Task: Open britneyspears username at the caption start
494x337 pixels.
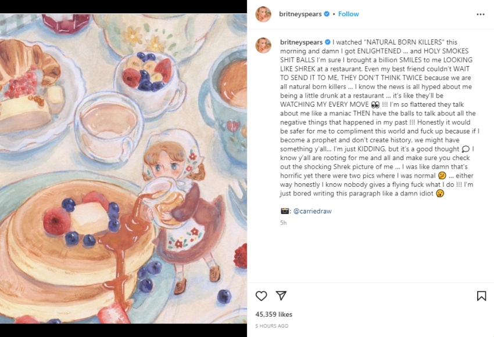Action: pos(300,42)
